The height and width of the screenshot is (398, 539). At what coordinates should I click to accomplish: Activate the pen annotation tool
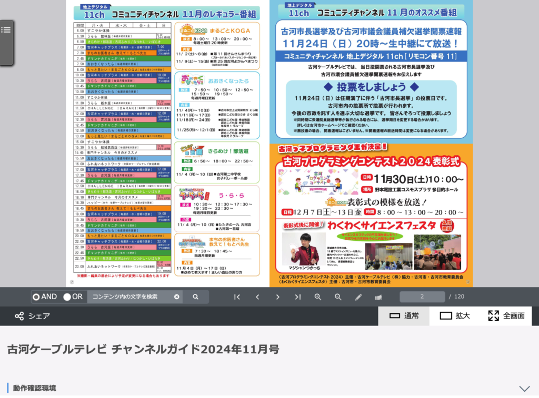tap(358, 297)
